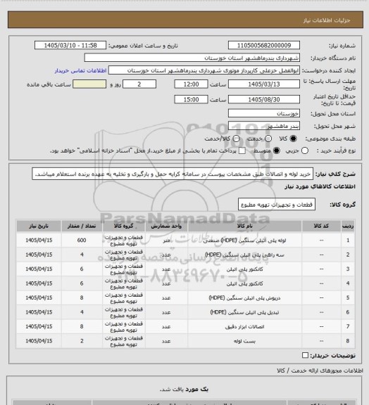
Task: Click the گروه کالا field قطعات و تجهیزات تهویه مطبوع
Action: click(277, 205)
